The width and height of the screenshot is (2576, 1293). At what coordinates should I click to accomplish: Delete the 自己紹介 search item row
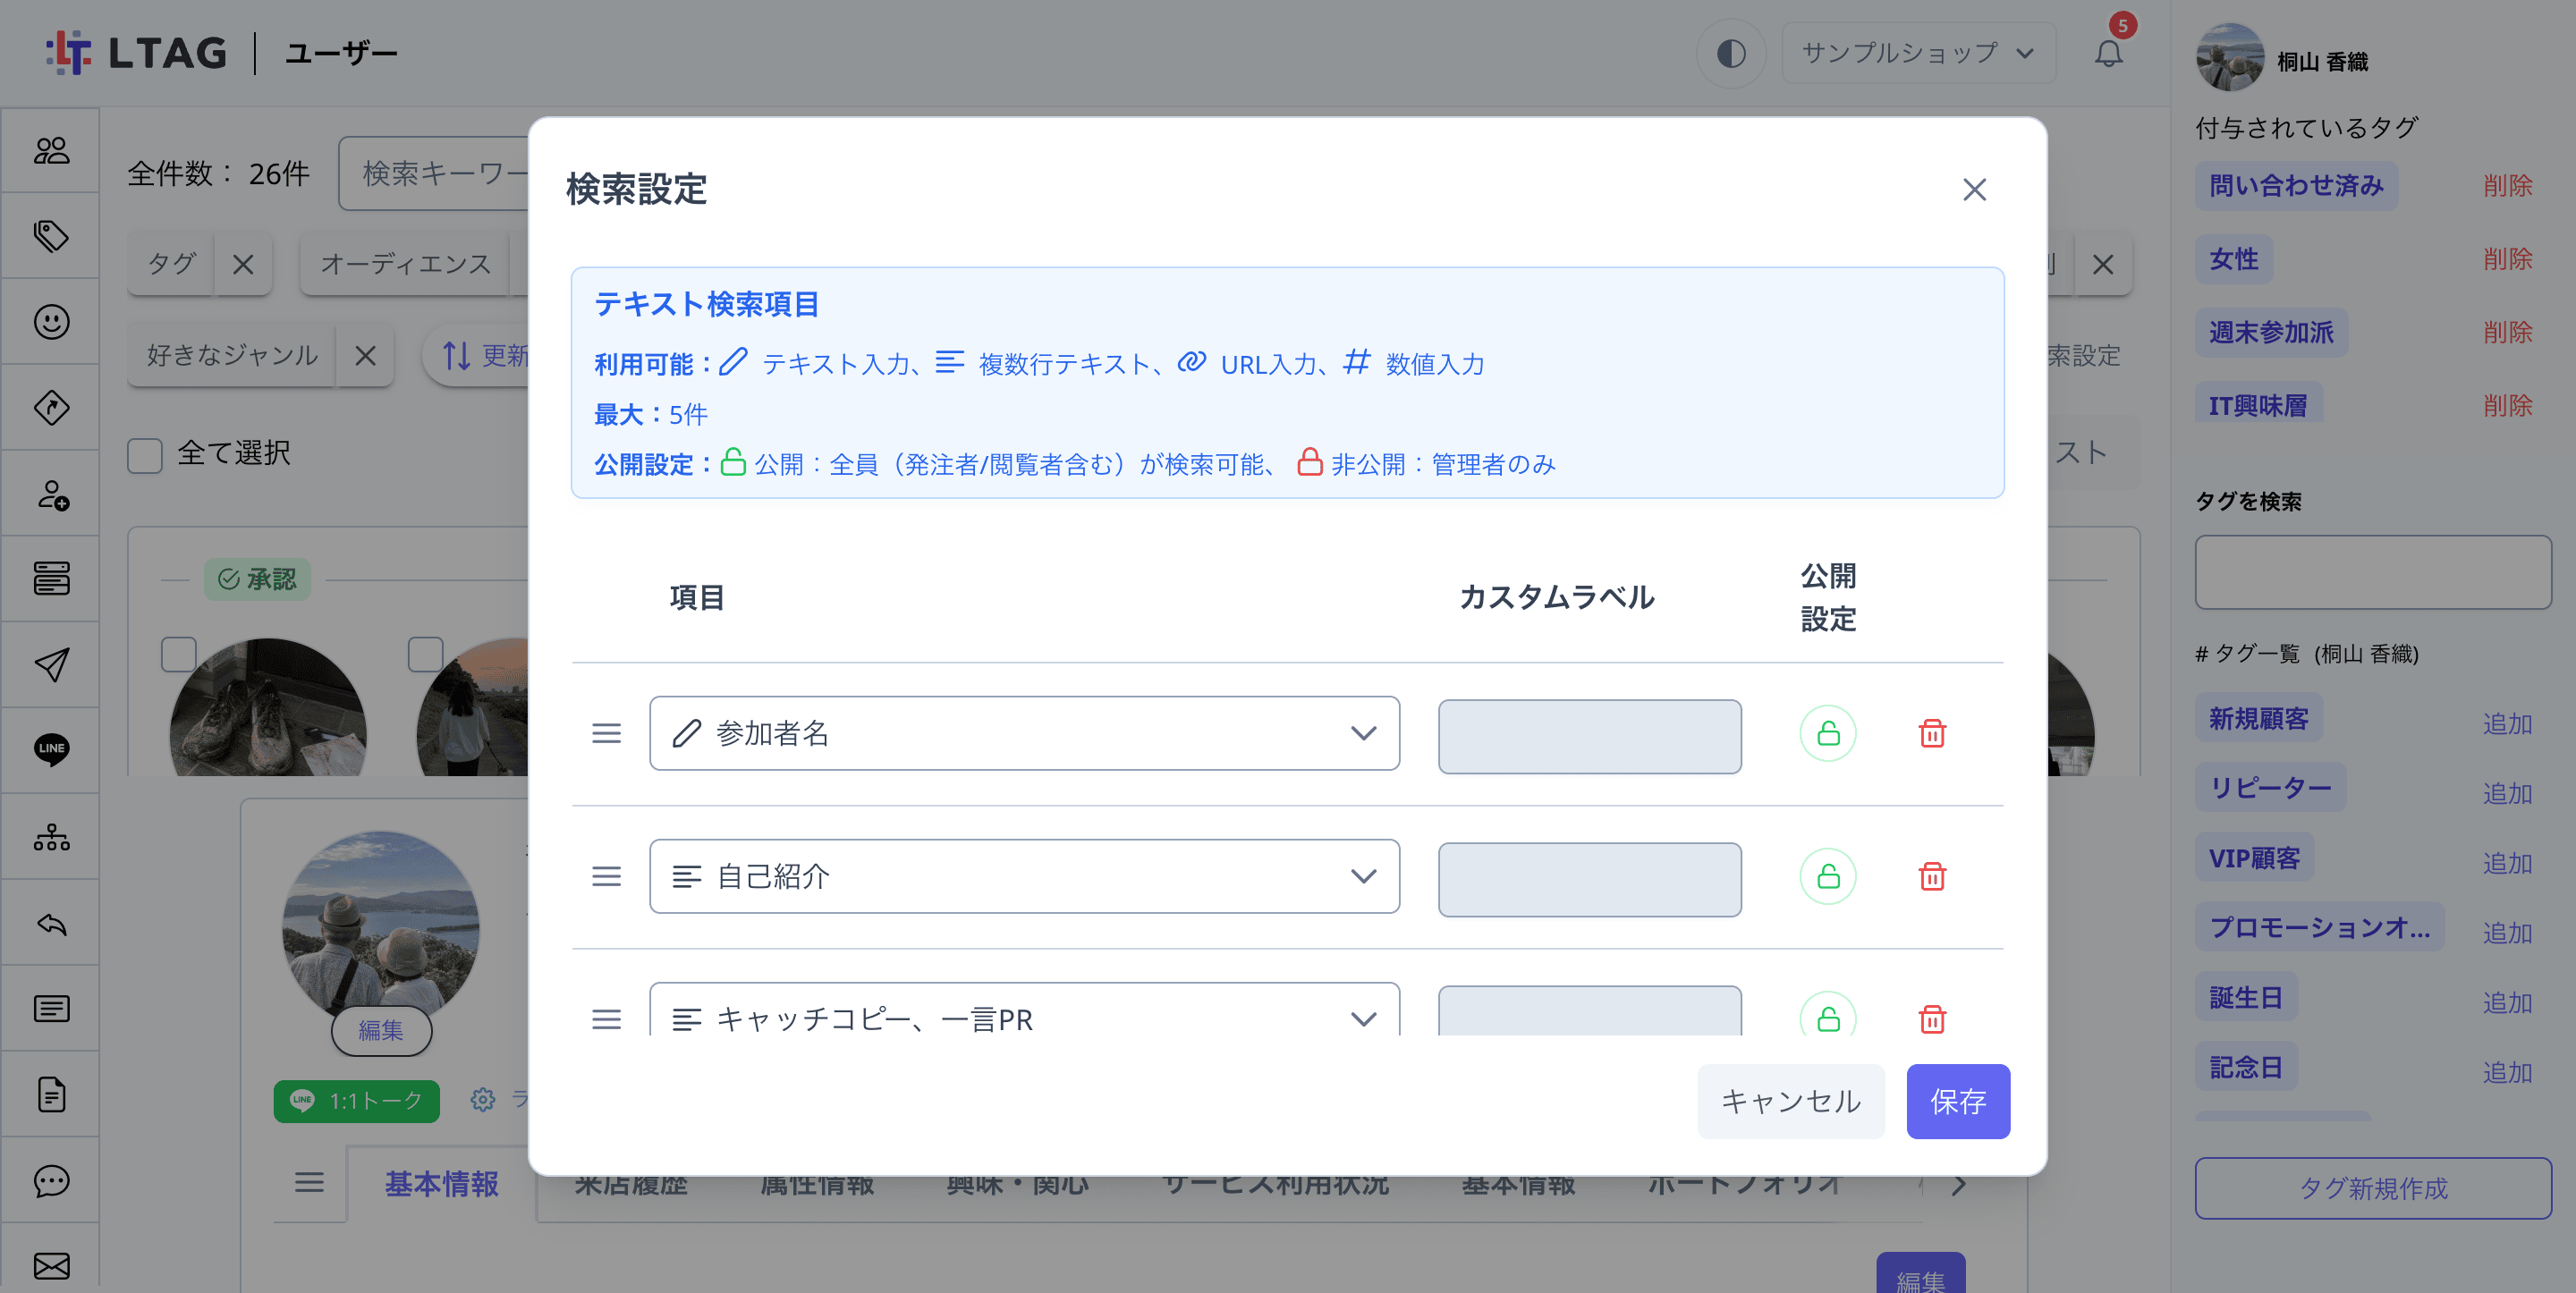[x=1932, y=876]
